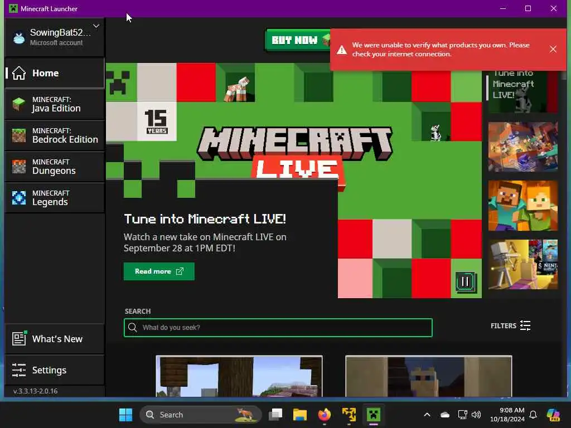Viewport: 571px width, 428px height.
Task: Open the What's New section
Action: (55, 339)
